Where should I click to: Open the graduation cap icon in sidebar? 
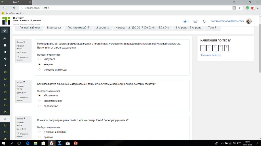pos(5,38)
